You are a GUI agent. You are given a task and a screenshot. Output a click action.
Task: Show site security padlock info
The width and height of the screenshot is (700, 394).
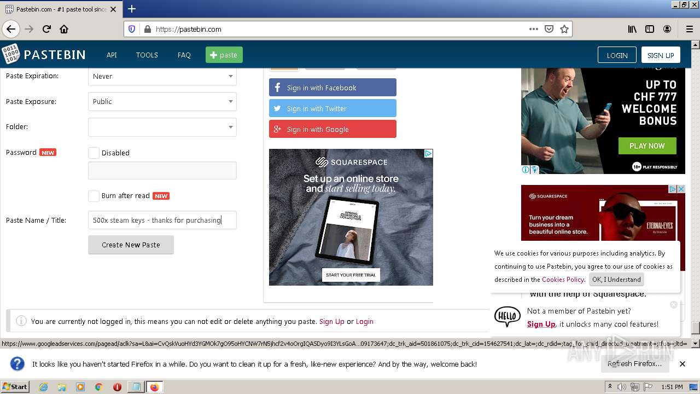[147, 29]
